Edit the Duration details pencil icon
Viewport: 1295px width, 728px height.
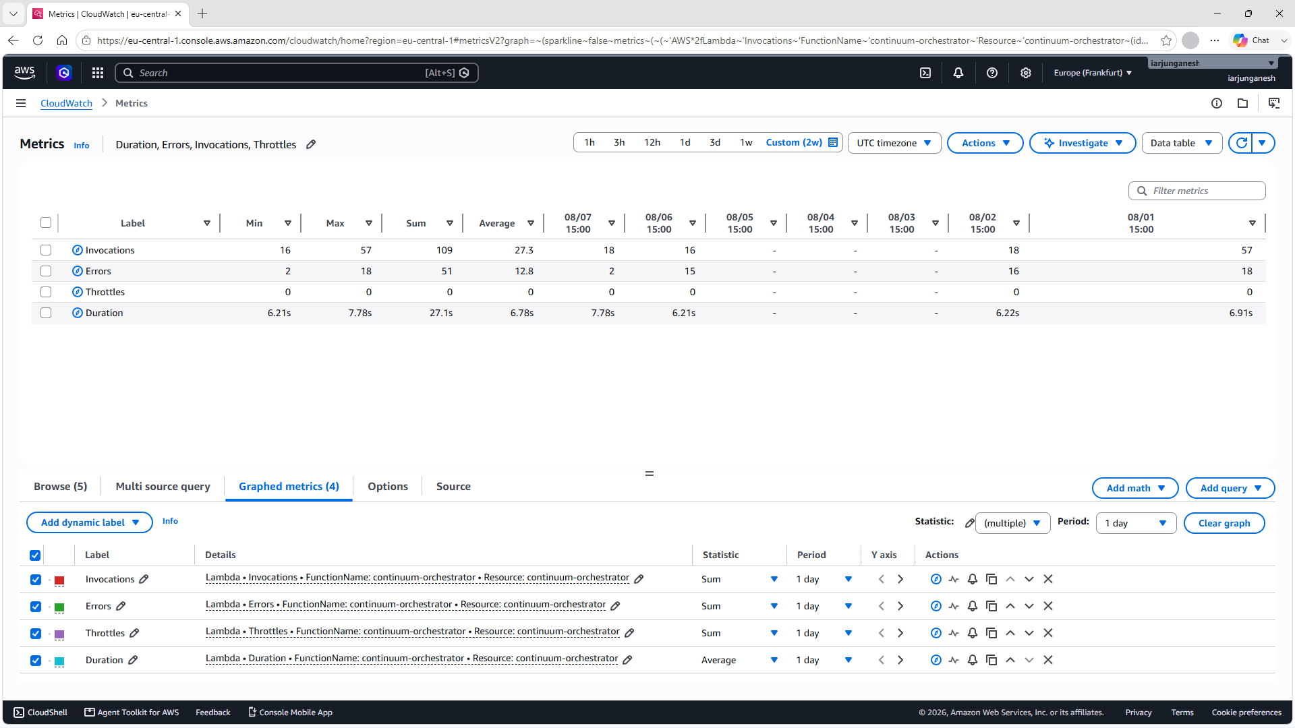pyautogui.click(x=627, y=660)
